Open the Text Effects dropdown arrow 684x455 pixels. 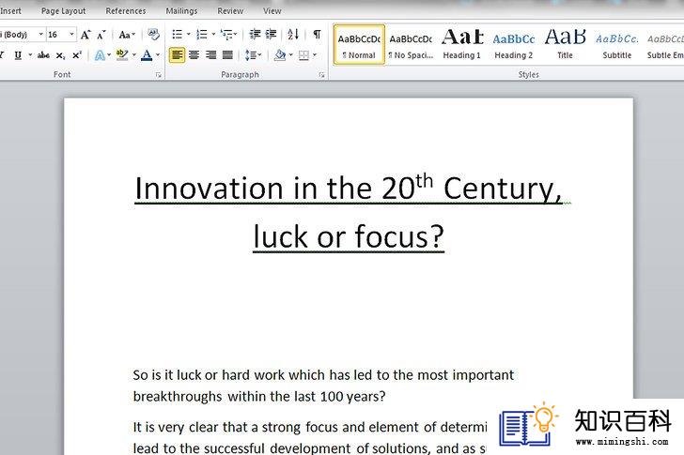(109, 55)
